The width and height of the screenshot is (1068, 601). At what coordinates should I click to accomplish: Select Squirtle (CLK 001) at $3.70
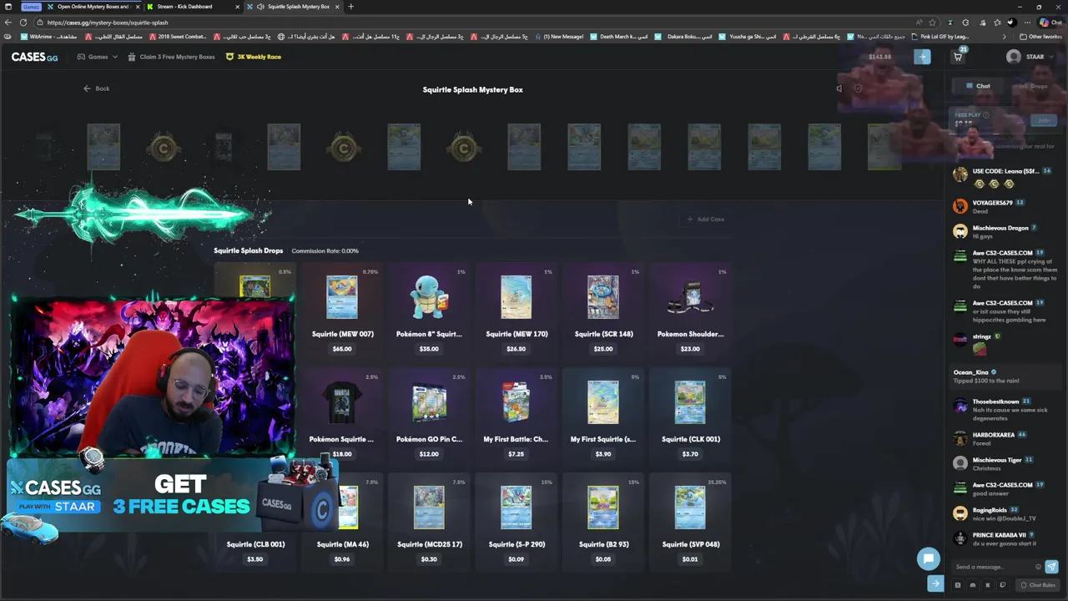point(690,417)
